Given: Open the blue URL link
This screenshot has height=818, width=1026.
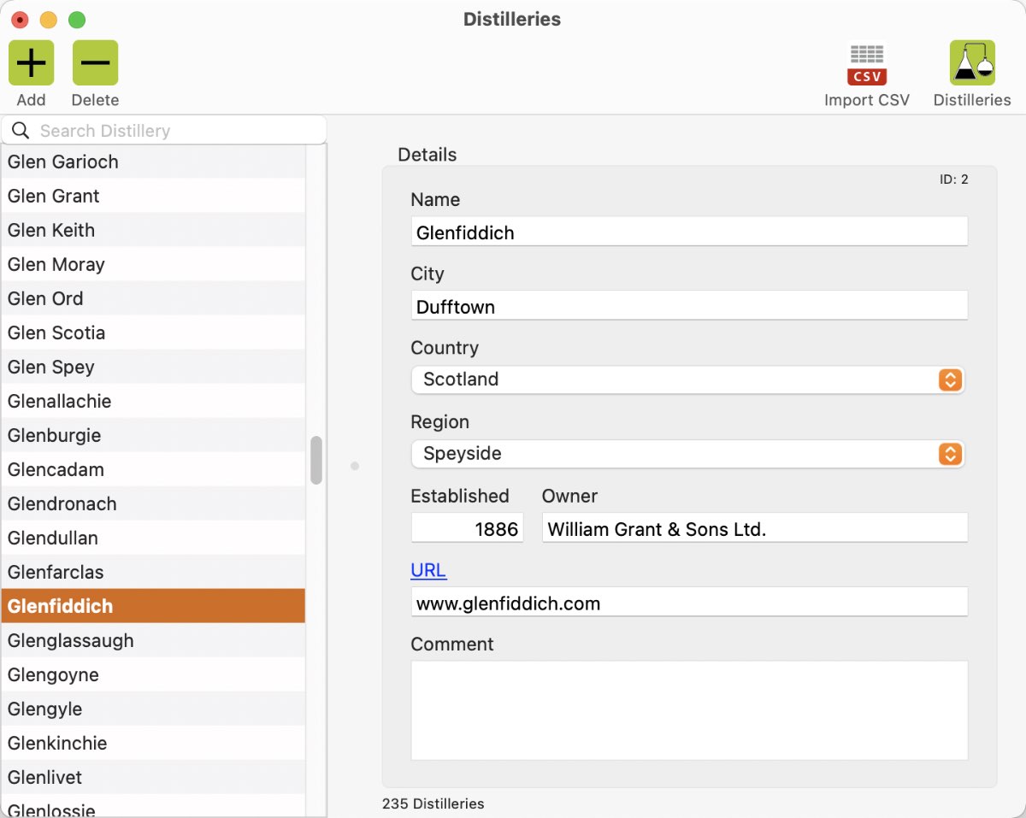Looking at the screenshot, I should [428, 570].
